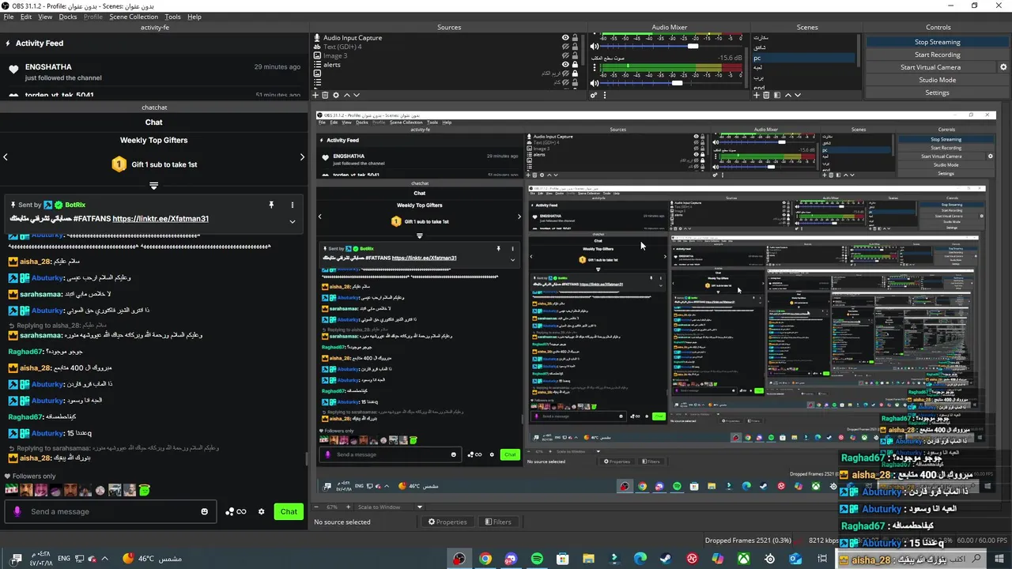
Task: Toggle visibility of Audio Input Capture source
Action: 565,38
